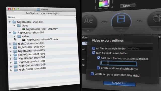The height and width of the screenshot is (91, 161).
Task: Expand NightGuitar-shot-010 folder
Action: click(x=11, y=70)
